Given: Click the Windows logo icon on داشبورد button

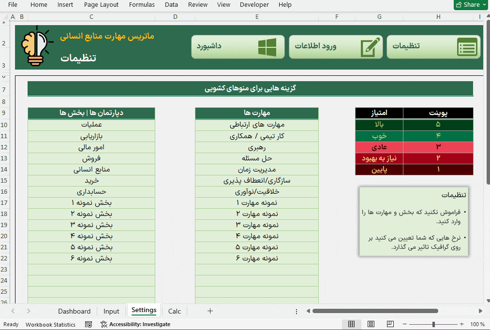Looking at the screenshot, I should tap(267, 47).
